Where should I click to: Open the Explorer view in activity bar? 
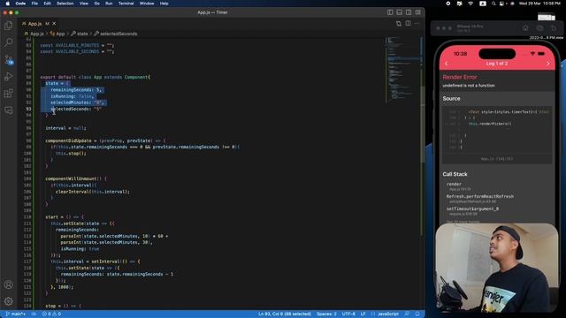tap(8, 26)
